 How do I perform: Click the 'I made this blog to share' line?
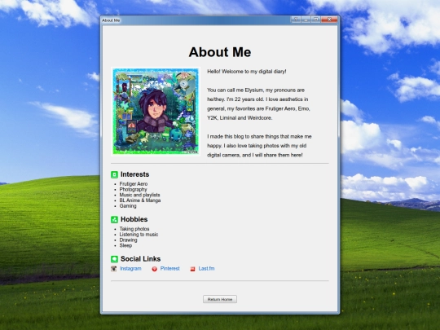pyautogui.click(x=259, y=136)
